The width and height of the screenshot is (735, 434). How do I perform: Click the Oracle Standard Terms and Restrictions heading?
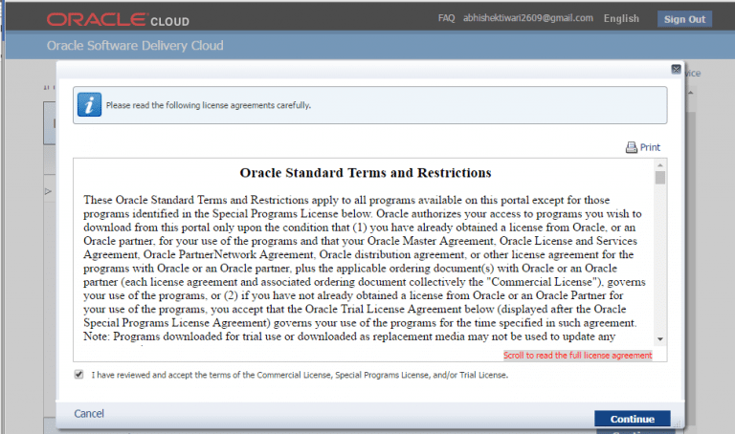point(365,173)
